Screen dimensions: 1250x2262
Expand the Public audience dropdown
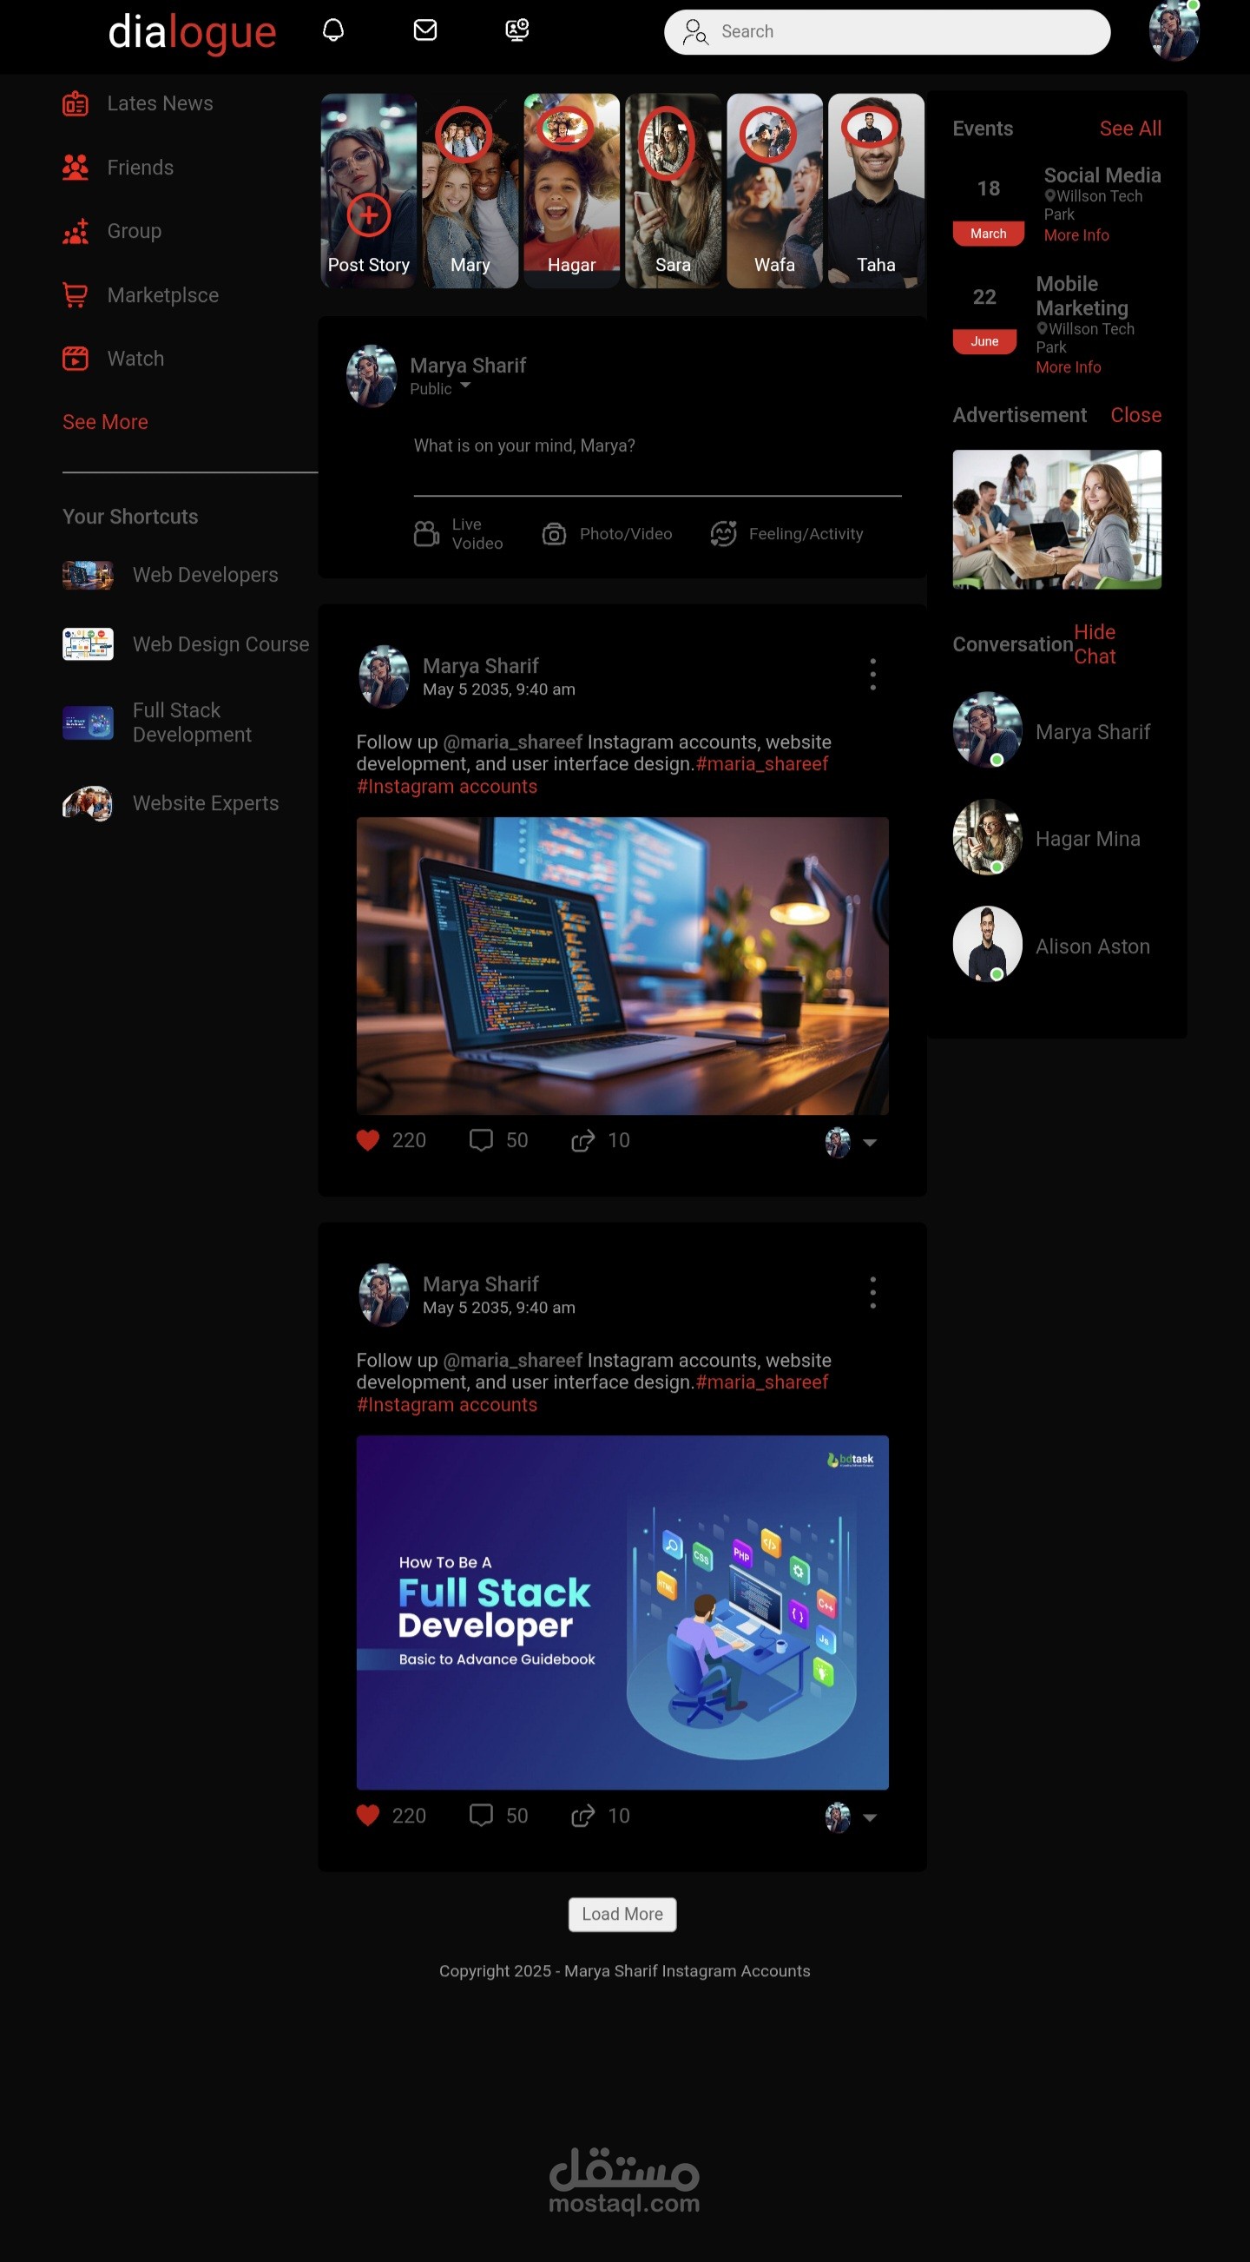pyautogui.click(x=465, y=386)
